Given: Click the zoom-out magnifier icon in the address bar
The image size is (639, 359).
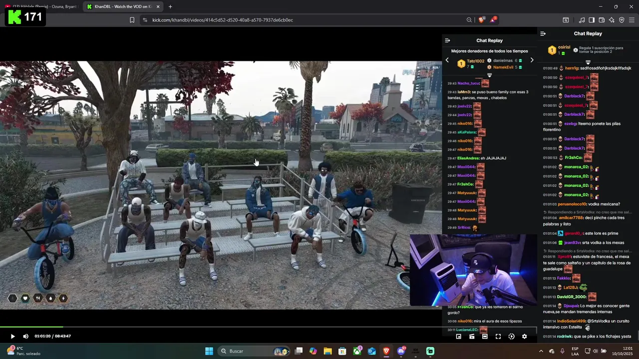Looking at the screenshot, I should [x=469, y=20].
